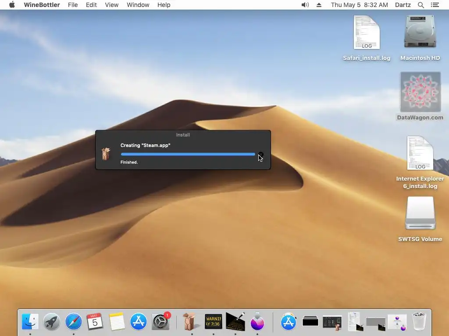Open Finder from the Dock
Image resolution: width=449 pixels, height=336 pixels.
click(x=30, y=322)
